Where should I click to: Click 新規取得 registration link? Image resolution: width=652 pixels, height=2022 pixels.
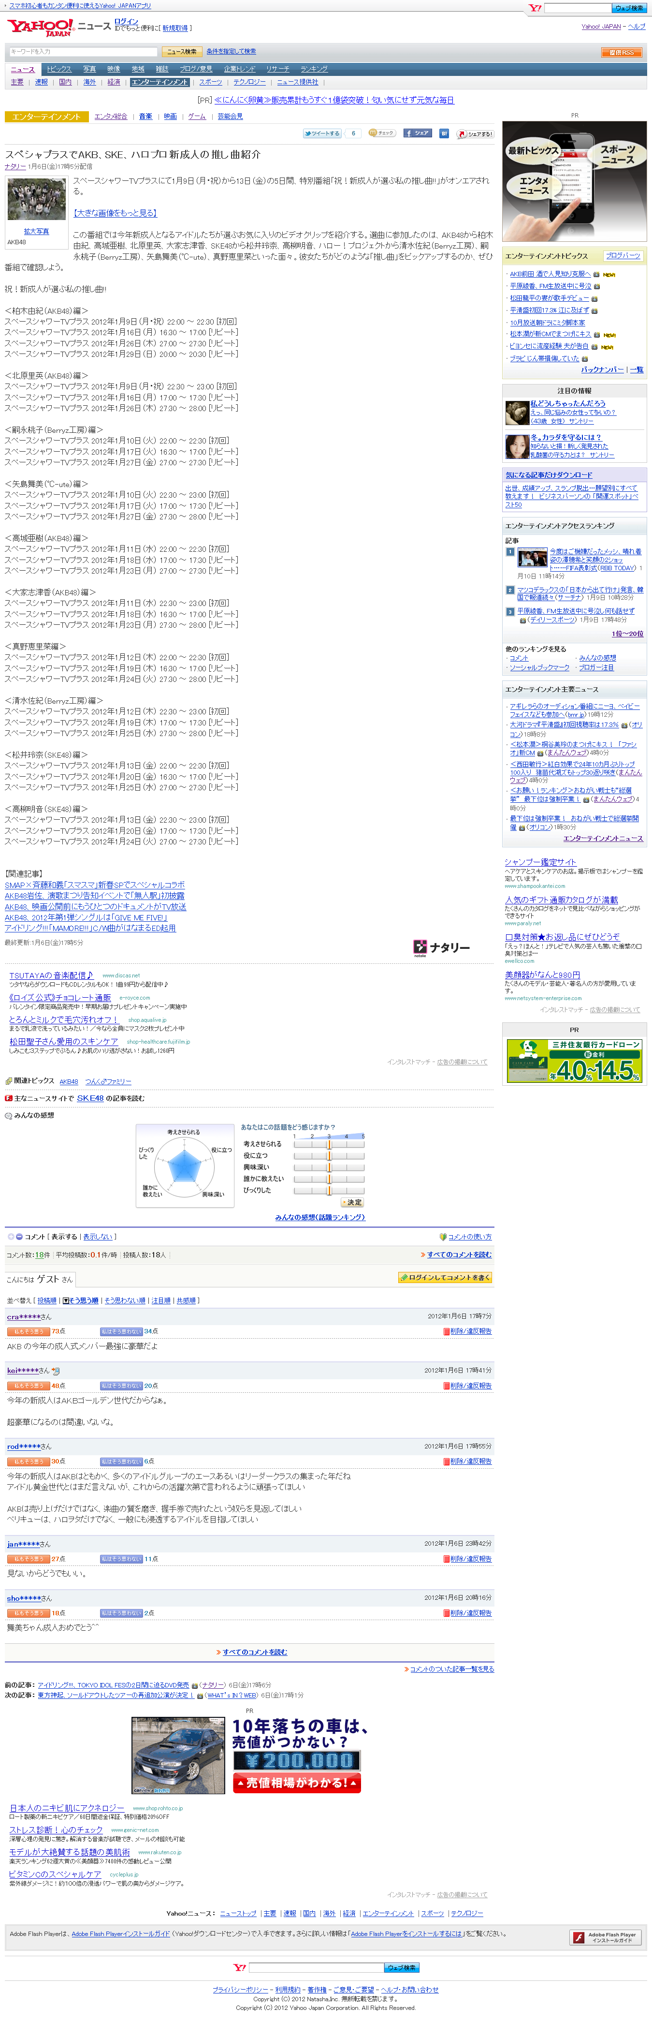(x=175, y=28)
